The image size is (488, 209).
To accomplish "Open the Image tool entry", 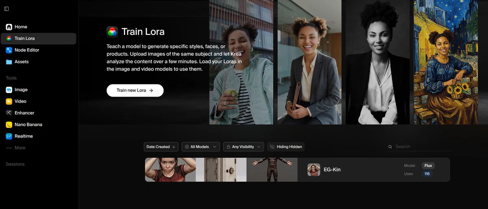I will 38,90.
